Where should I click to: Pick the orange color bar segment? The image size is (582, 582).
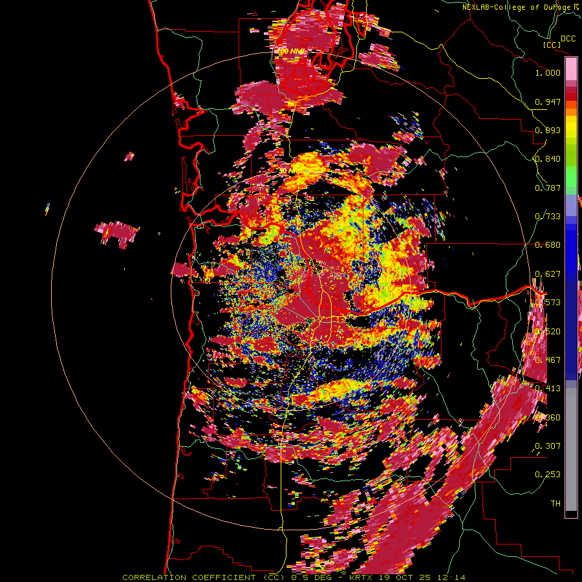571,112
